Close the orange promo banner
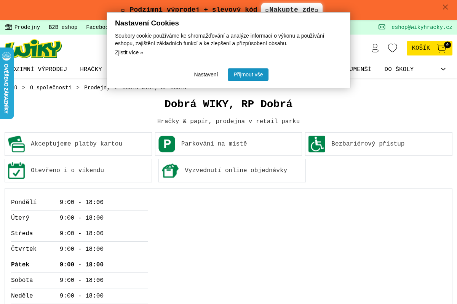Viewport: 457px width, 304px height. coord(445,7)
